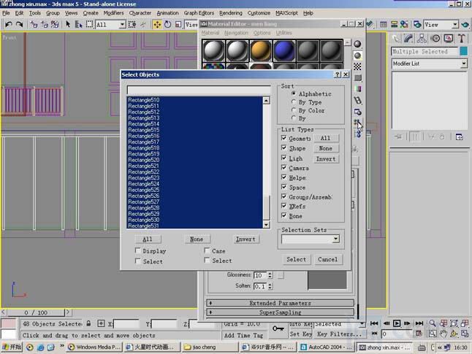Select Rectangle520 in object list

click(x=195, y=160)
